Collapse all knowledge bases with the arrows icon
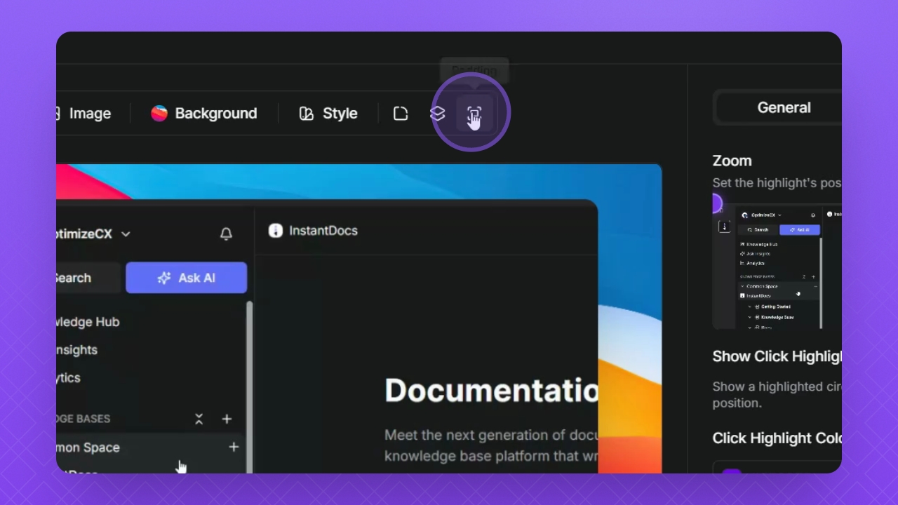 pos(199,419)
